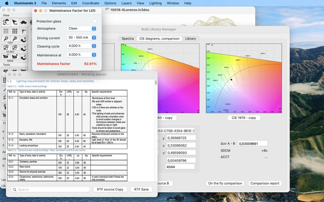324x202 pixels.
Task: Click the RTF source Copy button
Action: [x=110, y=189]
